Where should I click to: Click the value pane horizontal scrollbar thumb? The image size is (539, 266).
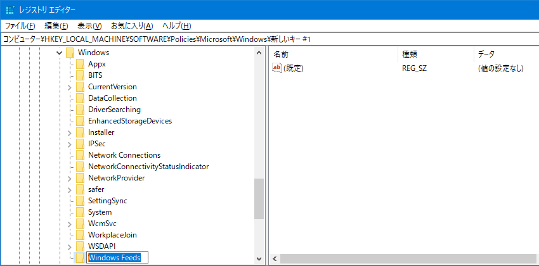pyautogui.click(x=409, y=258)
